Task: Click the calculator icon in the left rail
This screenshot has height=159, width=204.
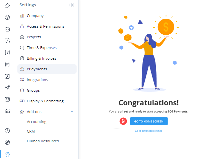Action: 7,64
